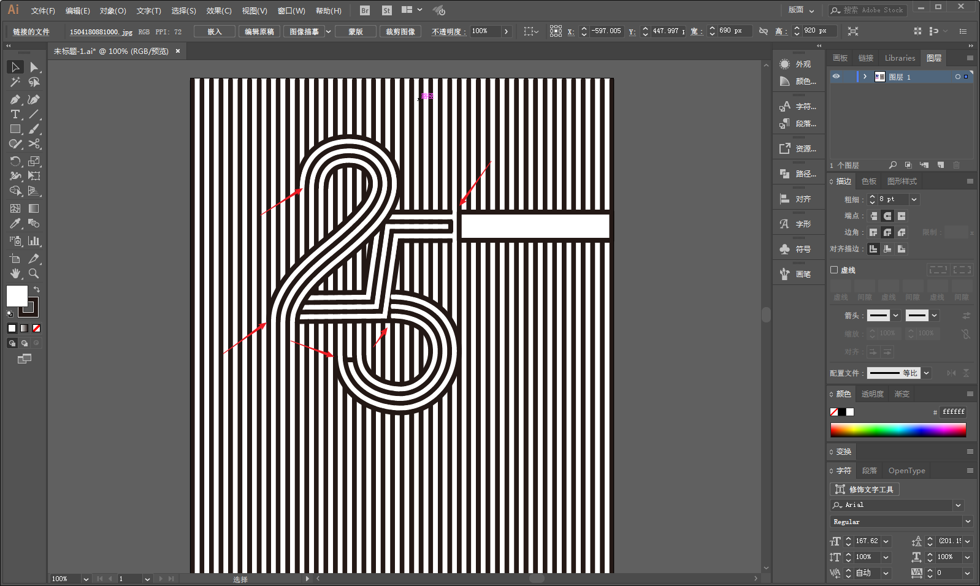
Task: Expand the 图层 1 layer chevron
Action: click(865, 77)
